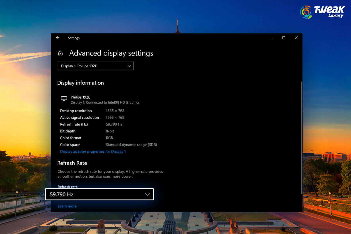351x234 pixels.
Task: Click the chevron on Display 1 selector
Action: pyautogui.click(x=129, y=66)
